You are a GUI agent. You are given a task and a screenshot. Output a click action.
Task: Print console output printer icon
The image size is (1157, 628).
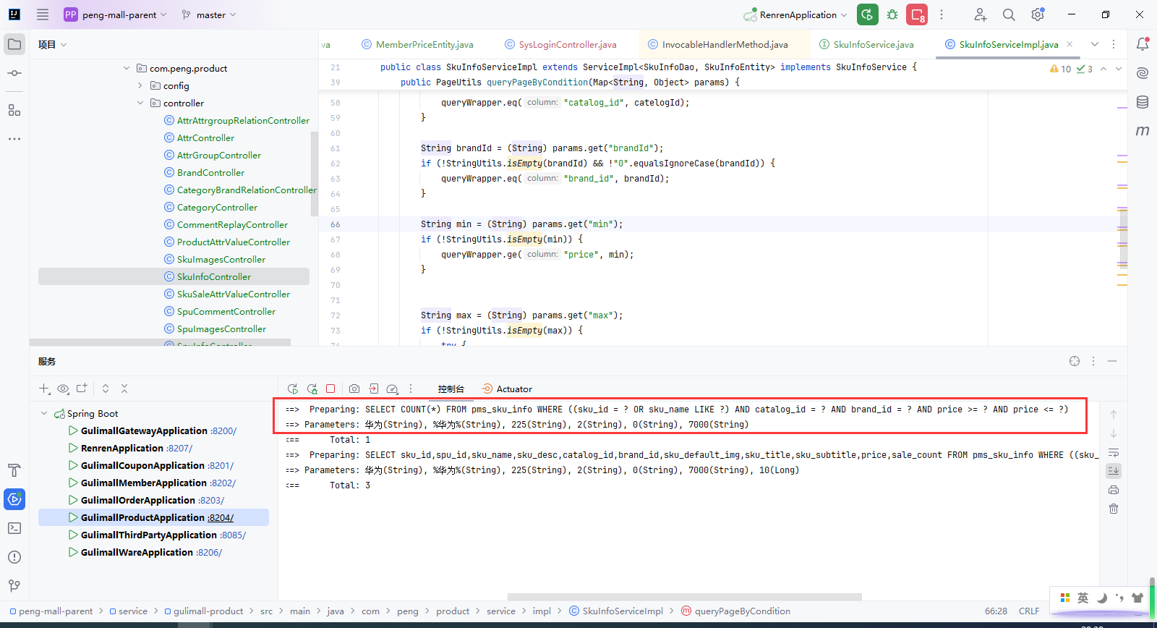click(1114, 490)
